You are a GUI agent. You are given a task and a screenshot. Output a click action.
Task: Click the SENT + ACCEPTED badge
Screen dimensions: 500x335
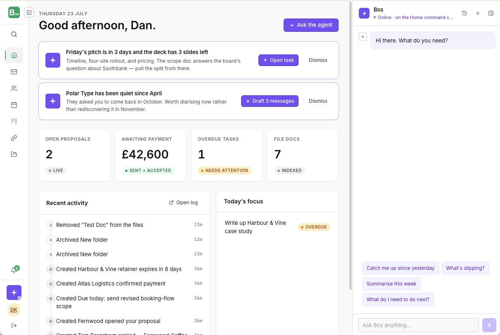[x=148, y=170]
